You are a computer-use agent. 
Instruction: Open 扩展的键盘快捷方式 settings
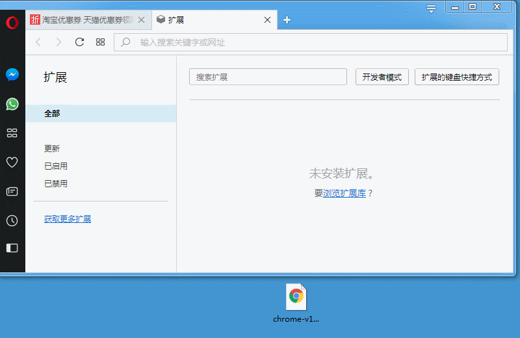tap(456, 77)
